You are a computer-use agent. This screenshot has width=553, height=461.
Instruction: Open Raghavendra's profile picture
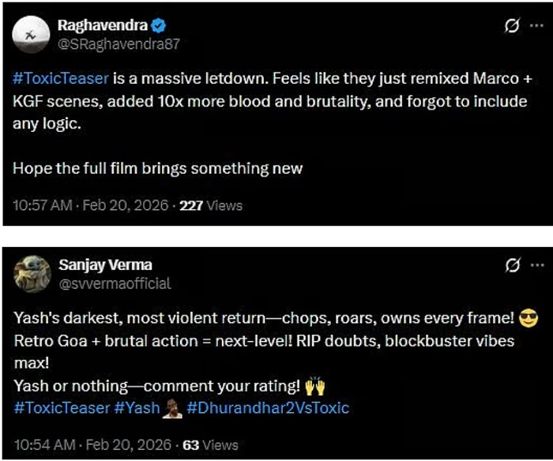[28, 35]
